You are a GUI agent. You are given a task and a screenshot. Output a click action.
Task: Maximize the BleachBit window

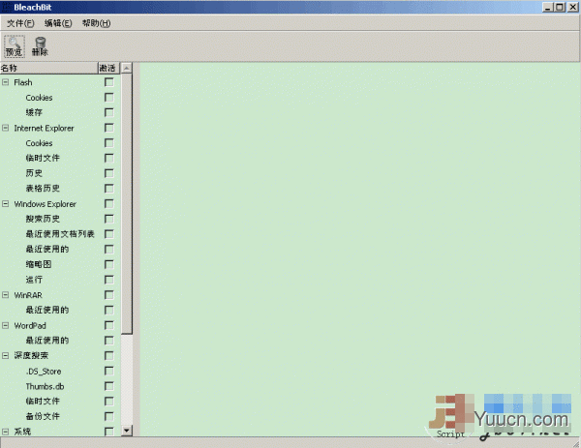coord(560,7)
